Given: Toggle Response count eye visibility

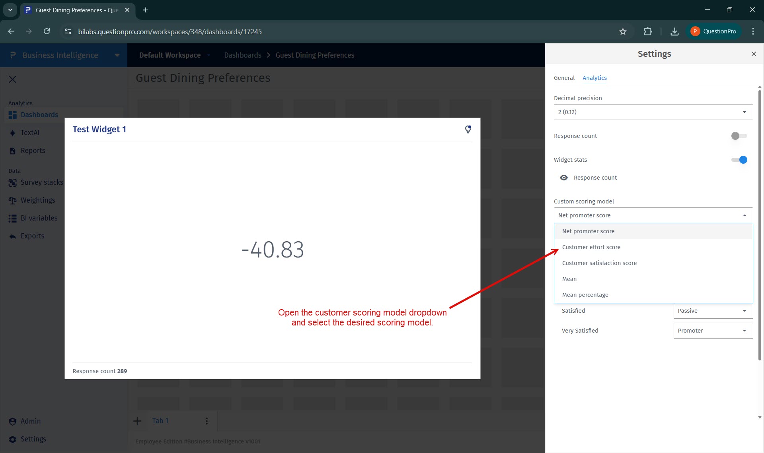Looking at the screenshot, I should click(x=563, y=178).
